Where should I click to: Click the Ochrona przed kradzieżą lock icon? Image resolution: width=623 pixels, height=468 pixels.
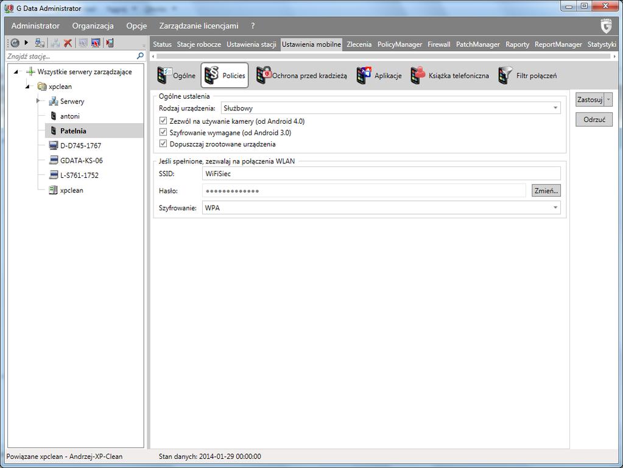click(264, 75)
